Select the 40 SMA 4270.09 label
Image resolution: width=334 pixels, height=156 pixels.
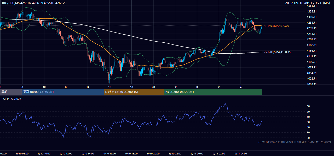tap(277, 26)
